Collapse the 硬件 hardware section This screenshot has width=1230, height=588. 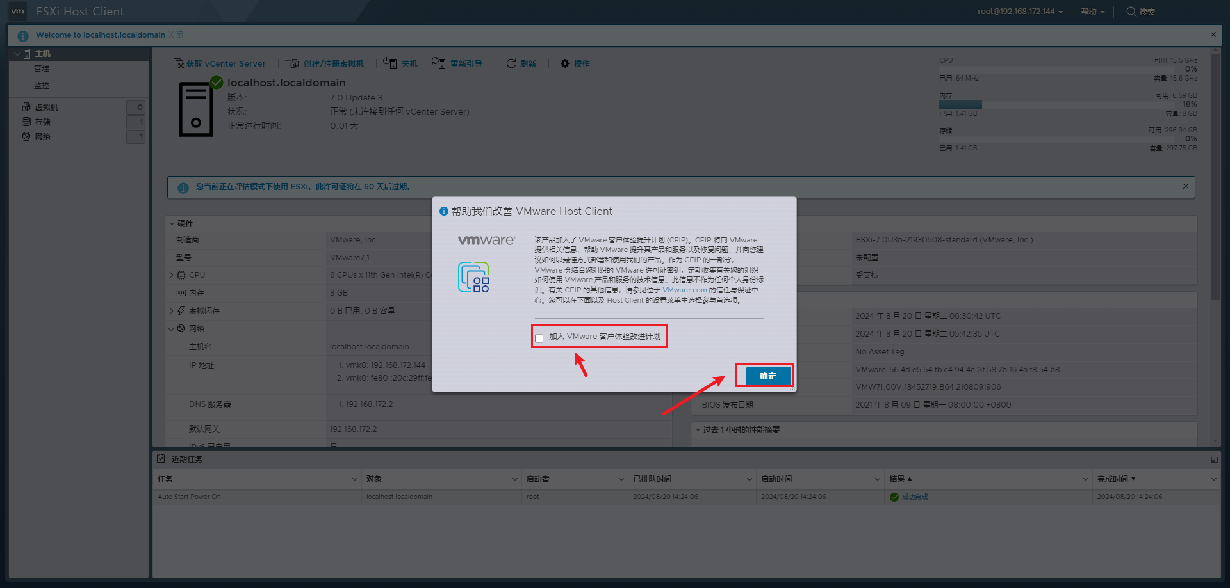(172, 224)
